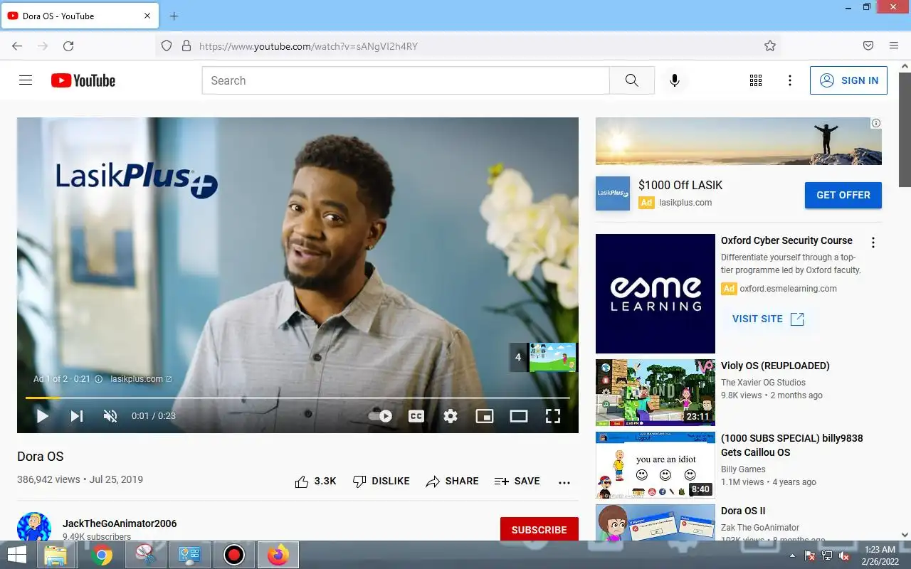911x569 pixels.
Task: Open a new browser tab
Action: pos(174,16)
